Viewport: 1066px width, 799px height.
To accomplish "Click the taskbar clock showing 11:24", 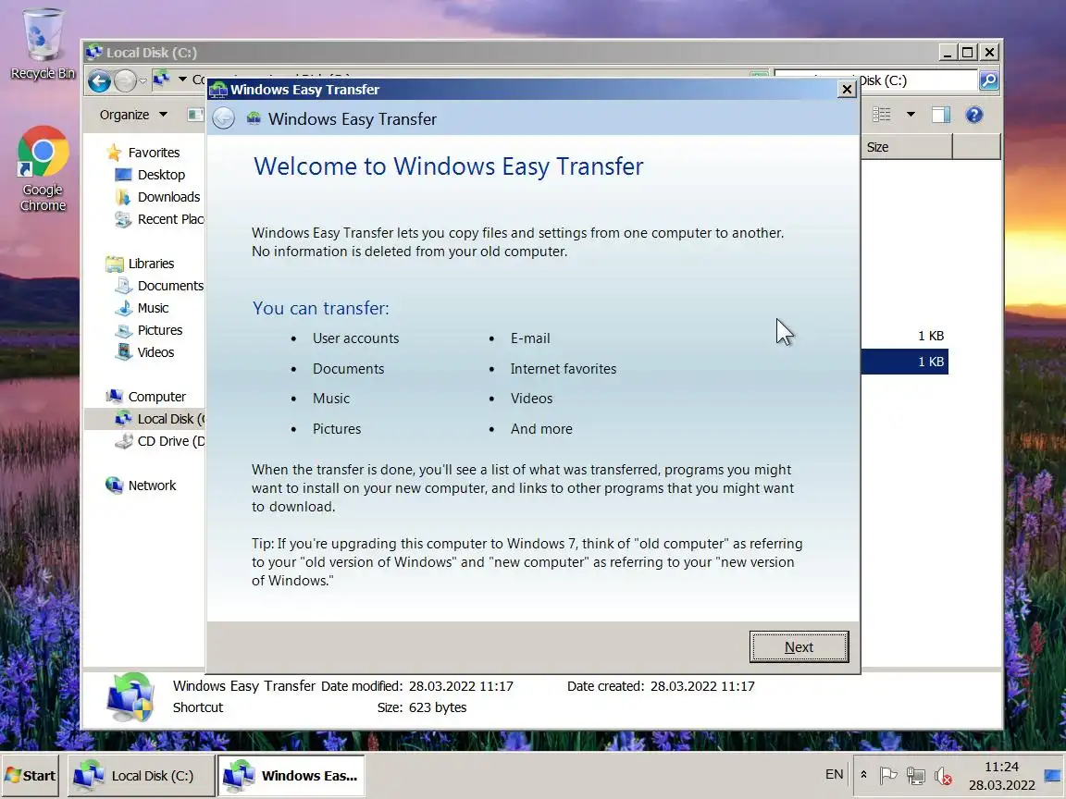I will [x=1001, y=776].
